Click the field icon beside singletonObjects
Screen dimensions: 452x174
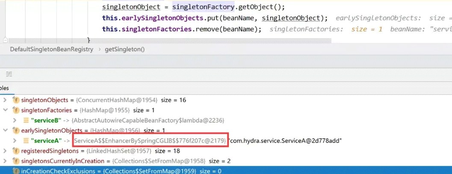point(16,100)
